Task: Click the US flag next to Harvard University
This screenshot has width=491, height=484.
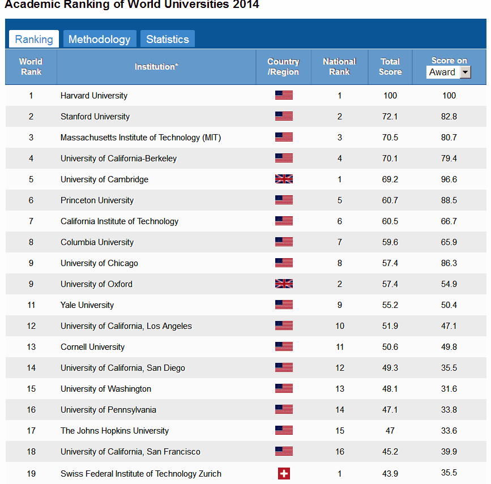Action: point(283,95)
